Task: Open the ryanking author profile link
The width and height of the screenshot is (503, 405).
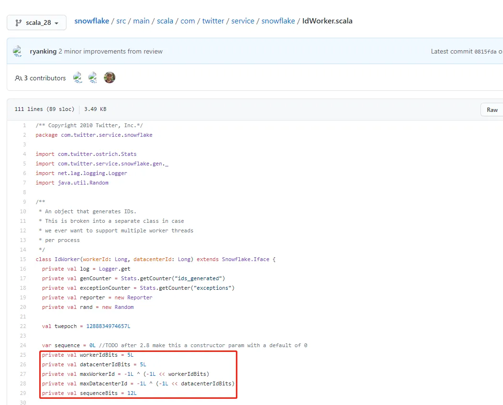Action: pos(43,52)
